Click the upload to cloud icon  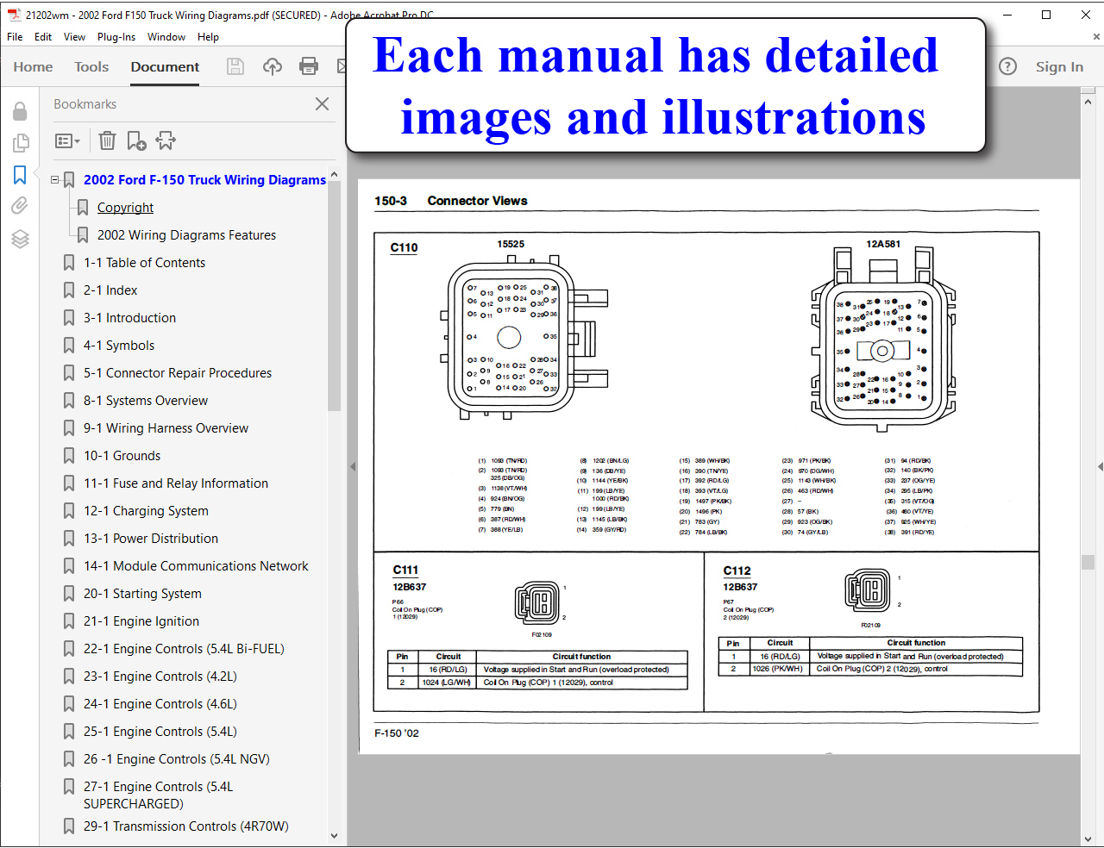tap(273, 66)
